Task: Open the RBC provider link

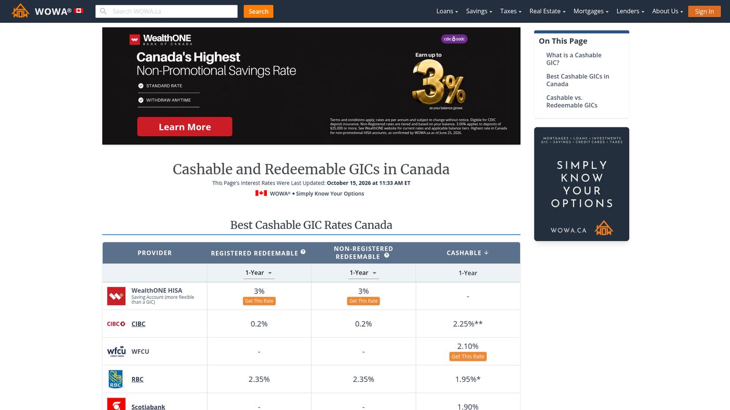Action: [137, 379]
